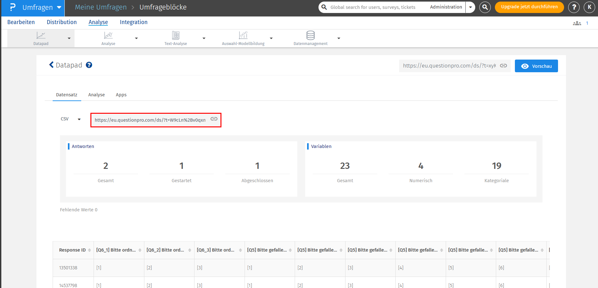
Task: Click the [Q6_2] Bitte ord... header
Action: 165,250
